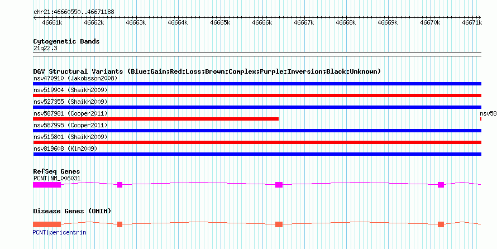Select the 46669k ruler tick label
497x249 pixels.
click(388, 23)
